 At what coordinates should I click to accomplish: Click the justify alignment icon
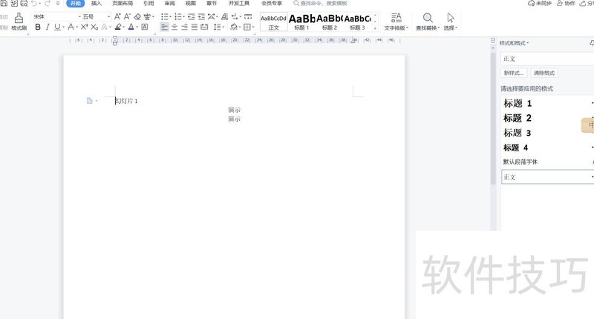(195, 27)
